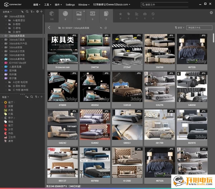The width and height of the screenshot is (215, 189).
Task: Select thumbnail labeled 244734
Action: tap(95, 50)
